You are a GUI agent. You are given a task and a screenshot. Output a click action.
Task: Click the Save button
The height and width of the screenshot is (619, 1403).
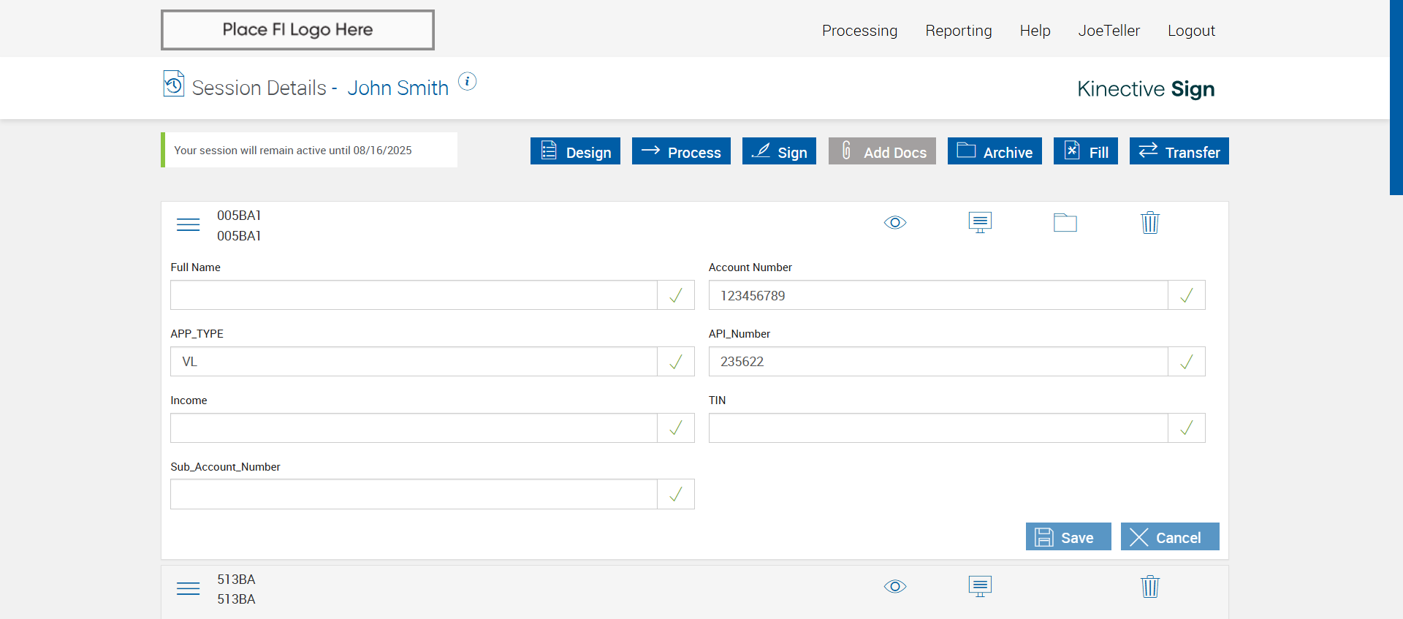pos(1068,537)
